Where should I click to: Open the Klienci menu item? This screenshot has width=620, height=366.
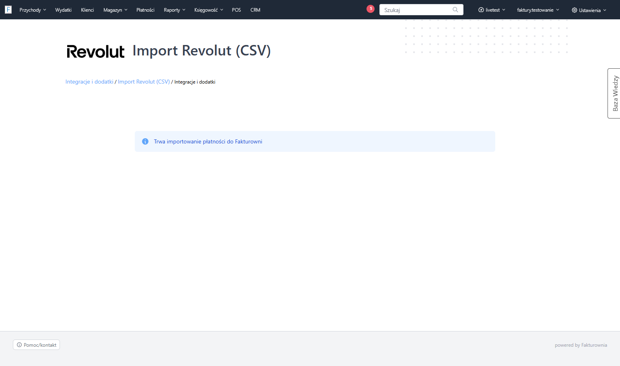coord(87,10)
